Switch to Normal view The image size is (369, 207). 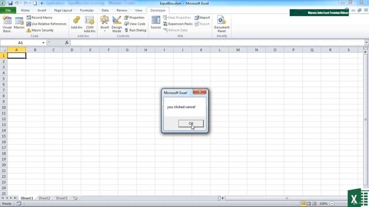click(303, 204)
